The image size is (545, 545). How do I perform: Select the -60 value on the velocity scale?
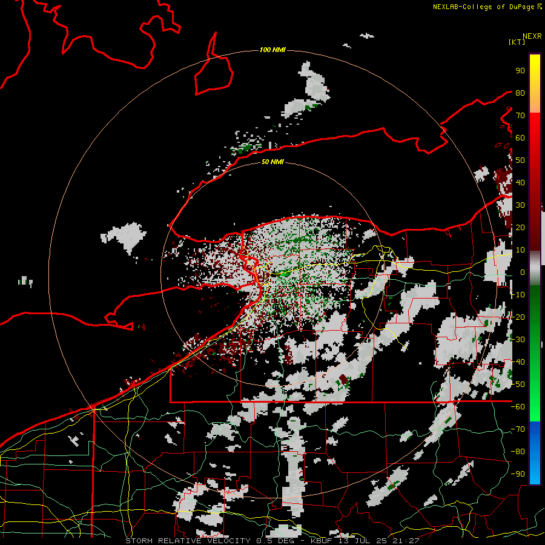tap(518, 407)
